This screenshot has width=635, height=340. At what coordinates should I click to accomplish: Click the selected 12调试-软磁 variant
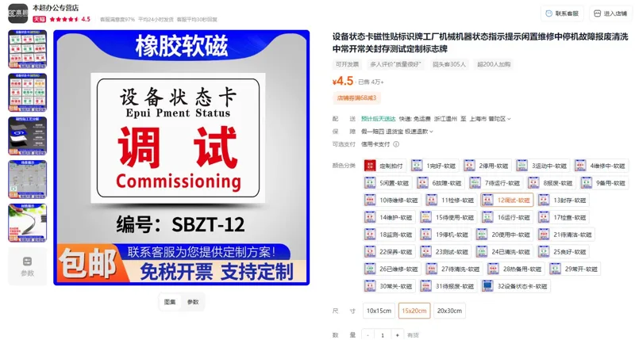pos(507,201)
